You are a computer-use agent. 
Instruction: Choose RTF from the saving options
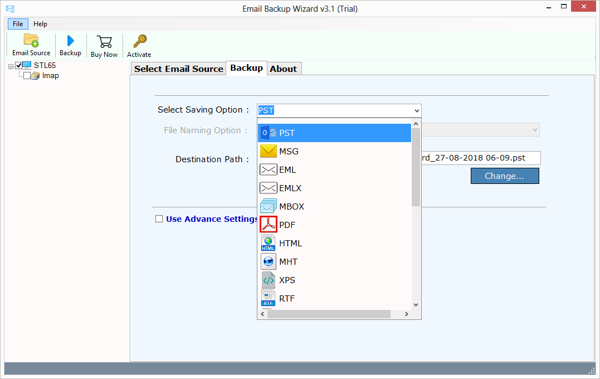tap(334, 298)
